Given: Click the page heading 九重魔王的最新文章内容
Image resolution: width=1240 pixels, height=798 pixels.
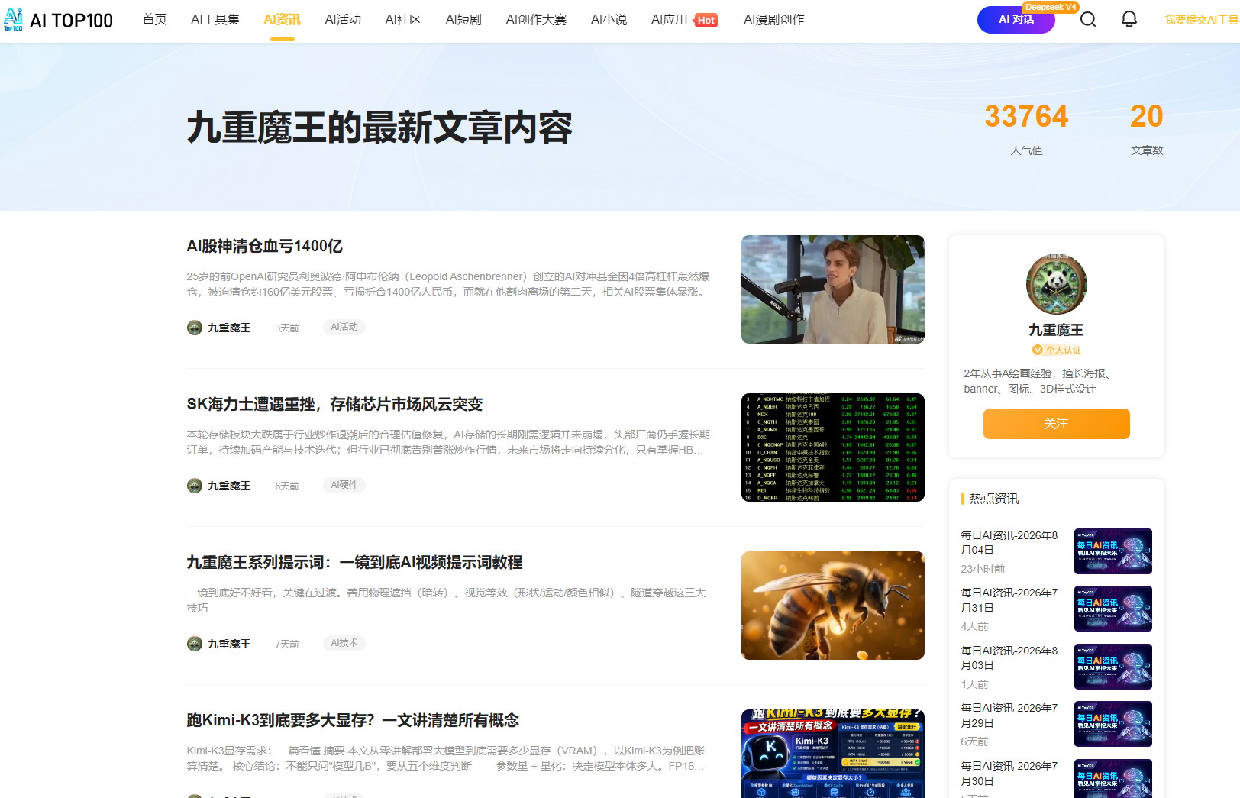Looking at the screenshot, I should 379,128.
